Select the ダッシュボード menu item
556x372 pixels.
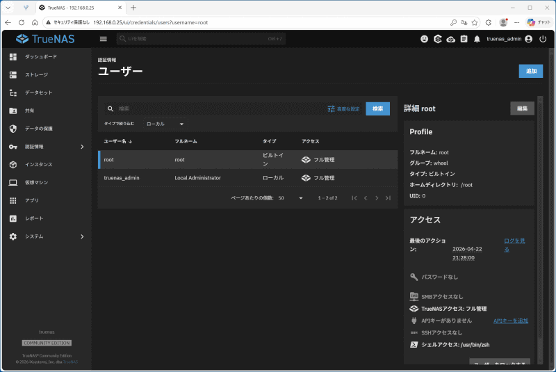pyautogui.click(x=41, y=57)
